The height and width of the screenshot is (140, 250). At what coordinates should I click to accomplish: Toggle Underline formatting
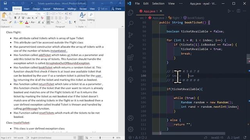23,18
